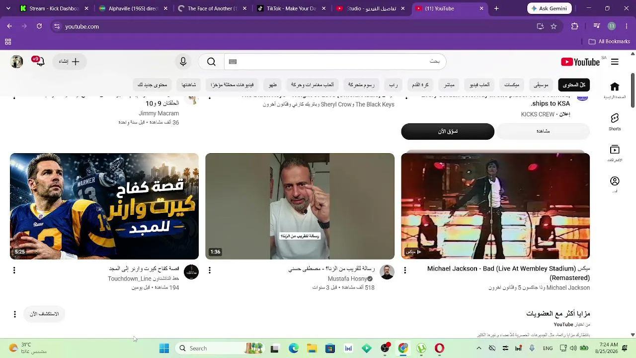Open options for the Kurt Warner video
The height and width of the screenshot is (358, 636).
point(14,270)
